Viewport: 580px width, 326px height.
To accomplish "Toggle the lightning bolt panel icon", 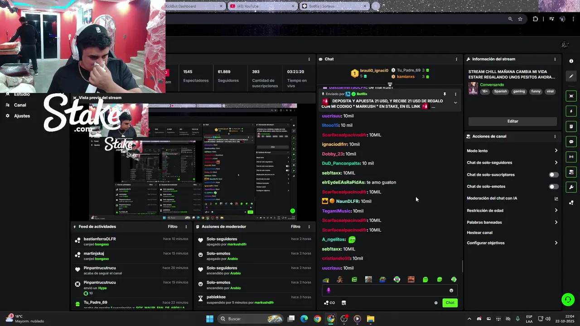I will click(x=571, y=111).
